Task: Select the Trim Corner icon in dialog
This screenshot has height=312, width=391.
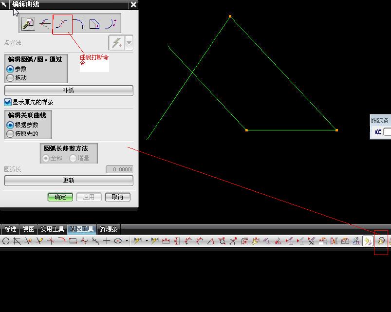Action: click(x=94, y=24)
